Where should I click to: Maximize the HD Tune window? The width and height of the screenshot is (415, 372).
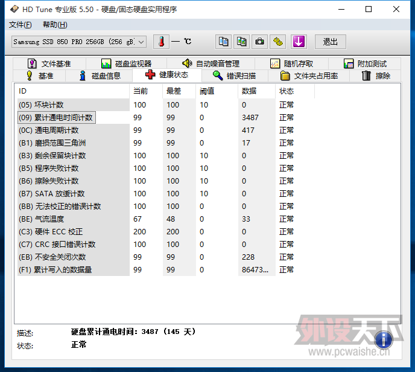pos(369,9)
